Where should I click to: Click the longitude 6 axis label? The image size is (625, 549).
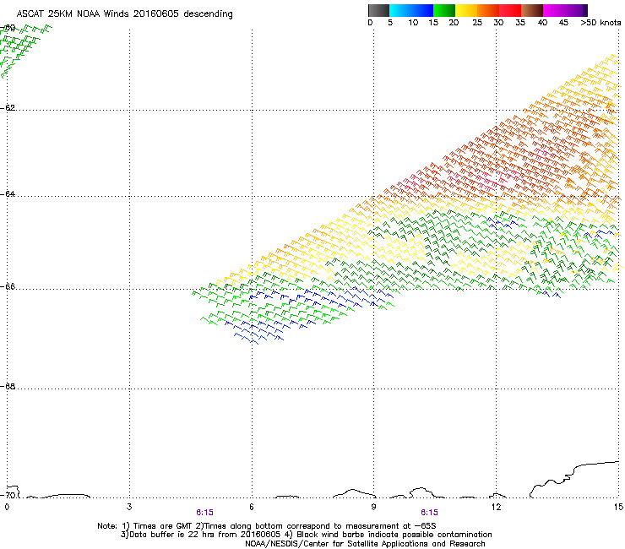click(252, 507)
